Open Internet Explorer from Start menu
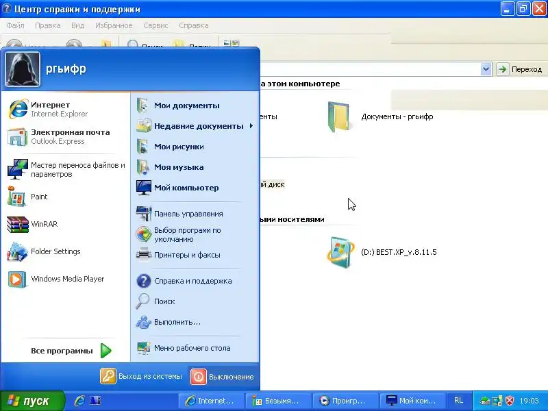The image size is (548, 411). point(66,109)
